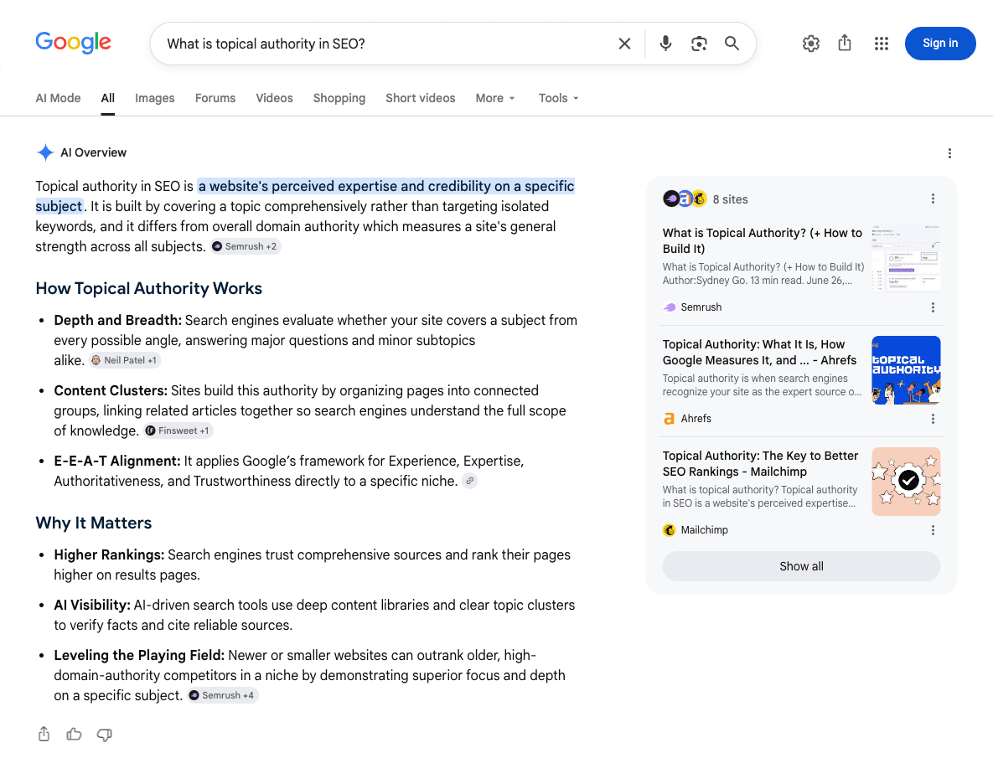Open the Videos tab
This screenshot has width=993, height=758.
(274, 98)
